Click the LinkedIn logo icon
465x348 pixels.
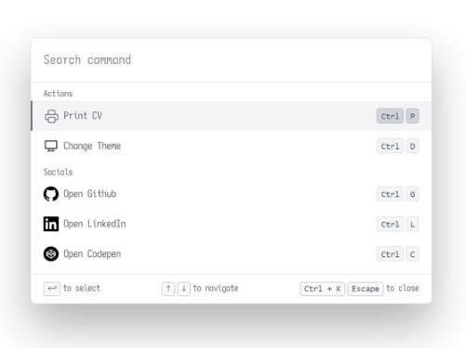click(51, 224)
